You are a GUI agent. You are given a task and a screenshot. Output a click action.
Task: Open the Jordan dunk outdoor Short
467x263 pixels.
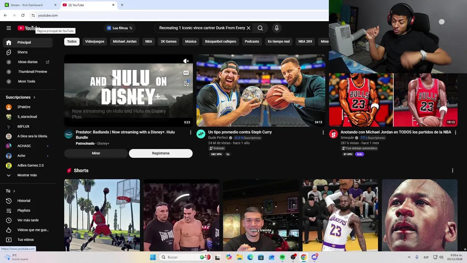pos(102,215)
